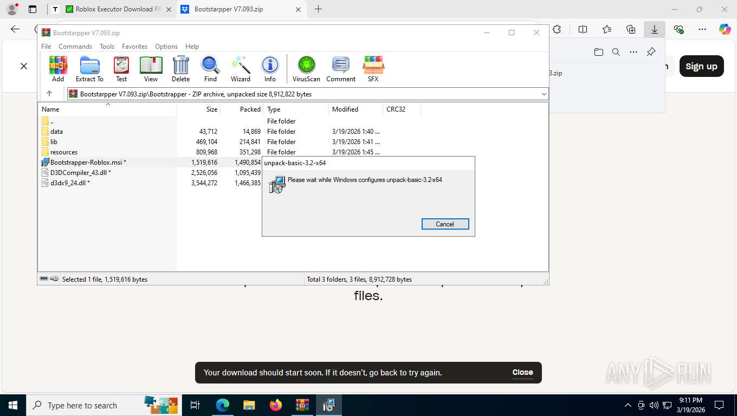Click the taskbar search box

click(104, 405)
